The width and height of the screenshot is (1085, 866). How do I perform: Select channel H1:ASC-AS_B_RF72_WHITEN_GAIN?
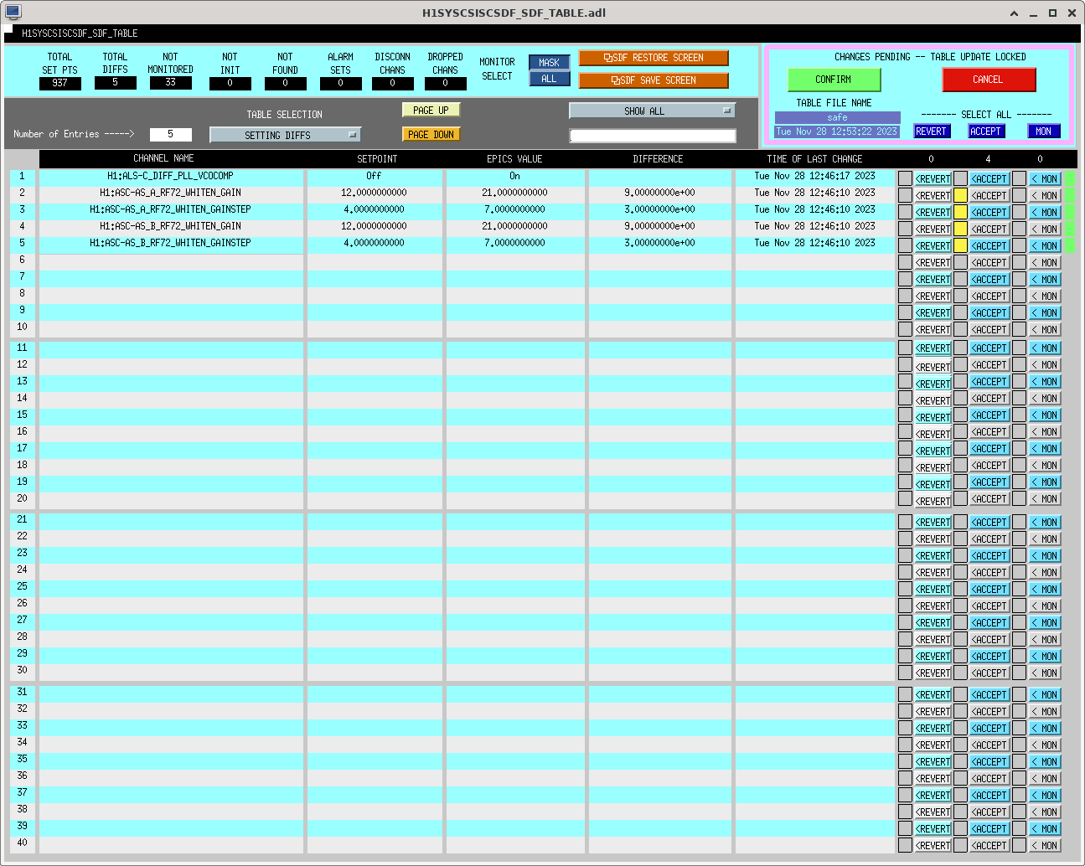point(171,226)
